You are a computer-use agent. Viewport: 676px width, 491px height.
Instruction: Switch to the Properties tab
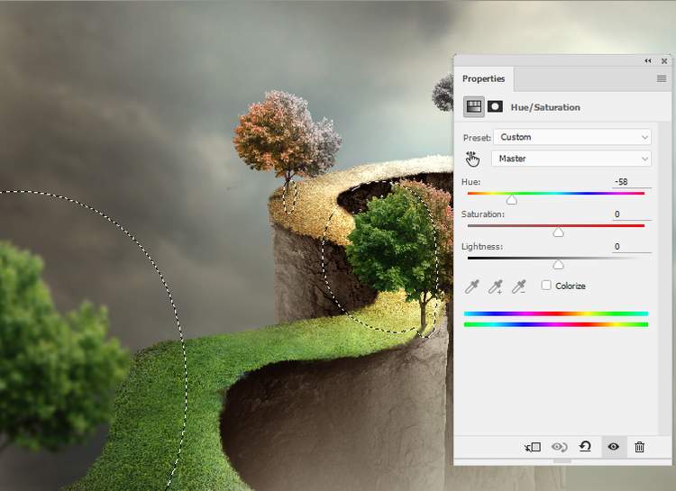483,79
